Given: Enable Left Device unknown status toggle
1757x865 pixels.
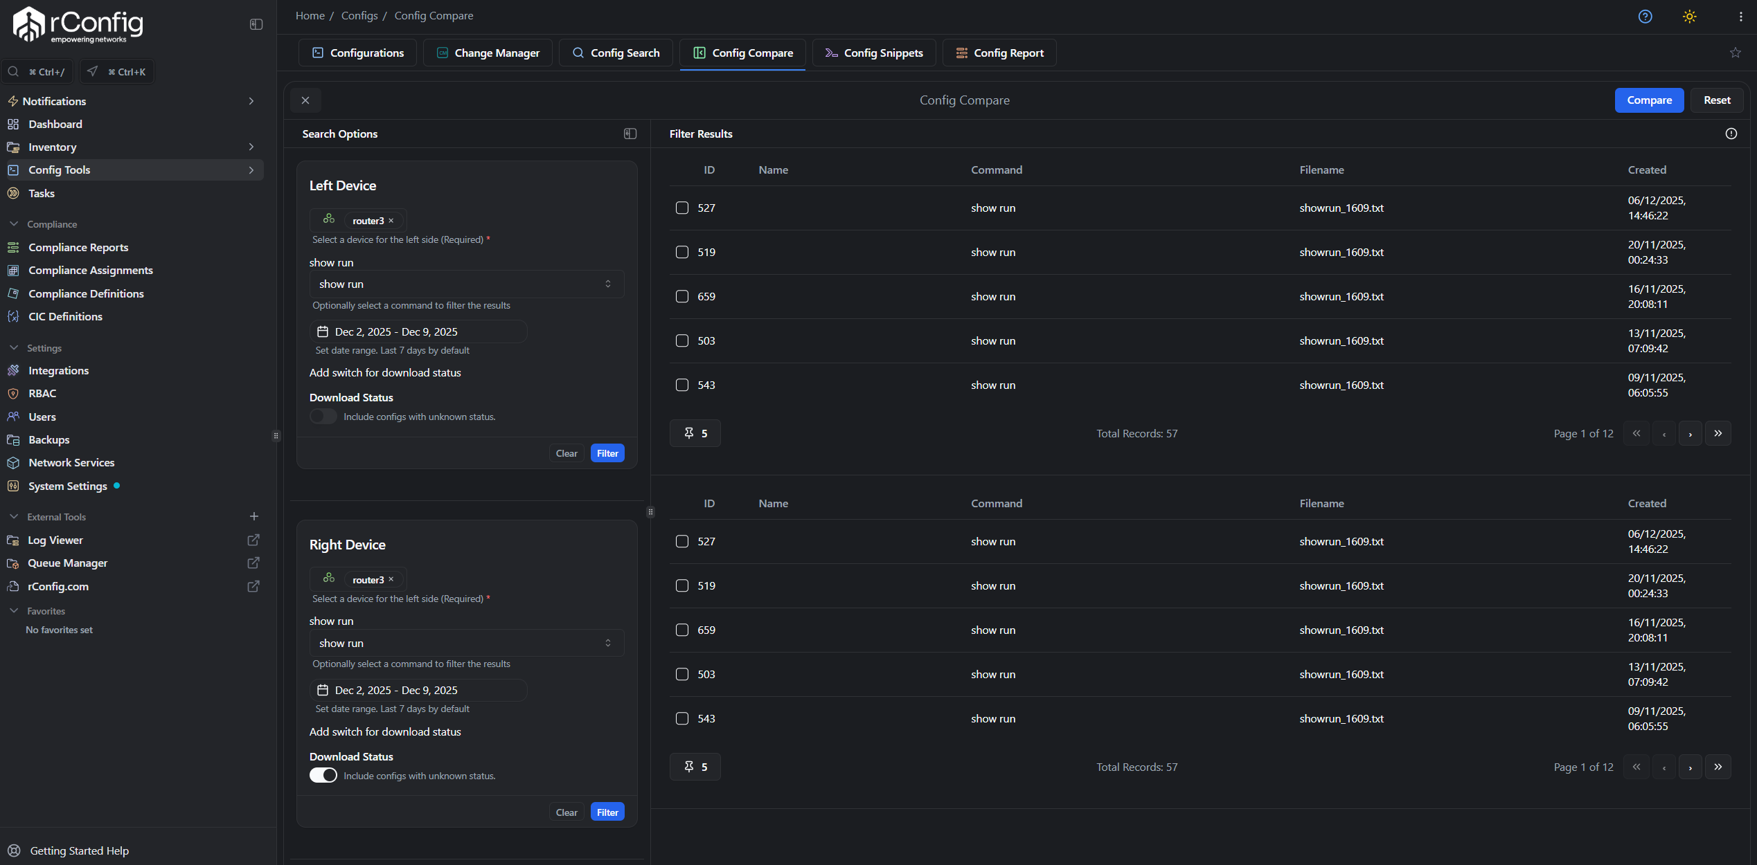Looking at the screenshot, I should [x=323, y=417].
